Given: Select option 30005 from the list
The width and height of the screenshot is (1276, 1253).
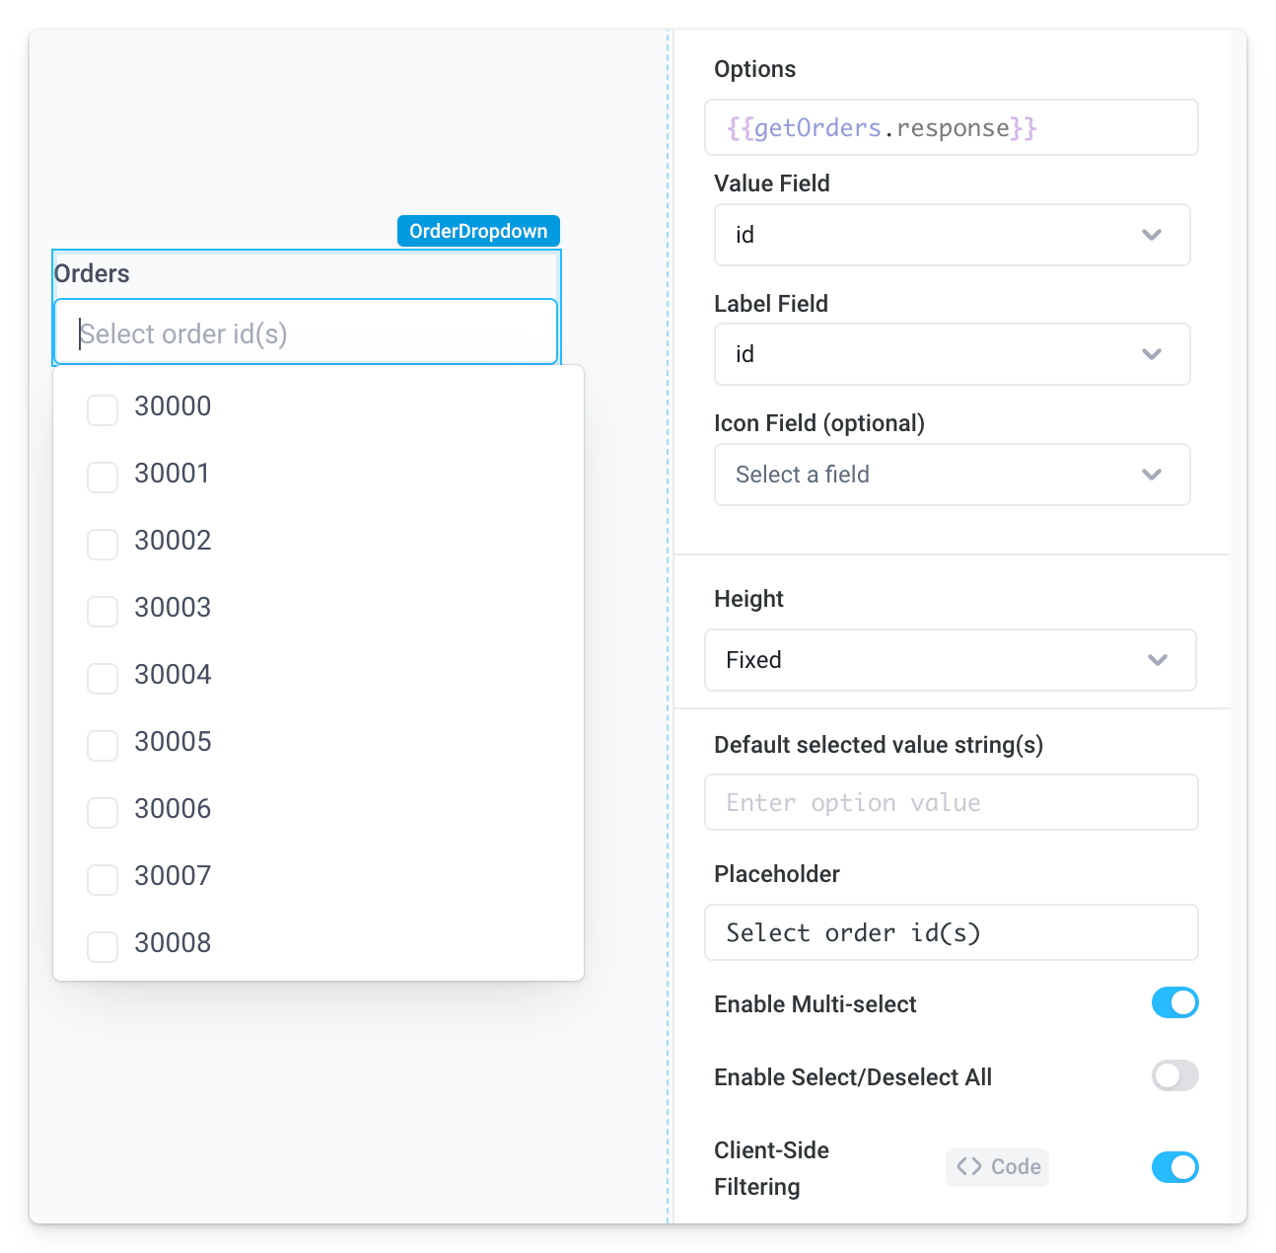Looking at the screenshot, I should click(x=173, y=742).
